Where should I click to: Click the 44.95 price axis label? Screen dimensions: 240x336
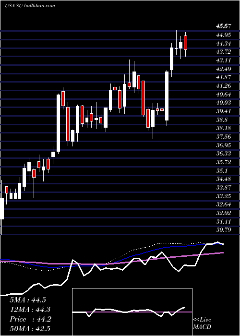pyautogui.click(x=224, y=35)
